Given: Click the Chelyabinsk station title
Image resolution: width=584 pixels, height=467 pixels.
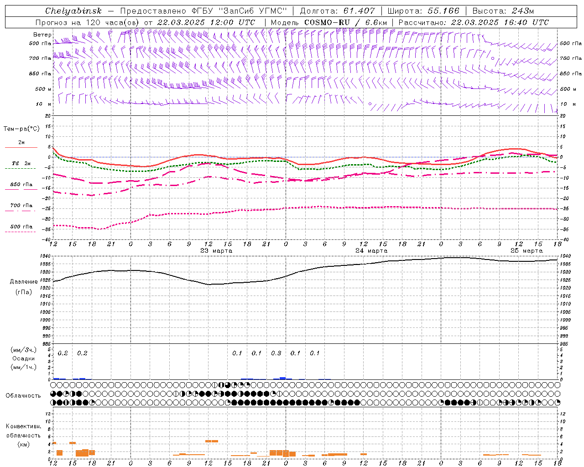Looking at the screenshot, I should (x=73, y=11).
